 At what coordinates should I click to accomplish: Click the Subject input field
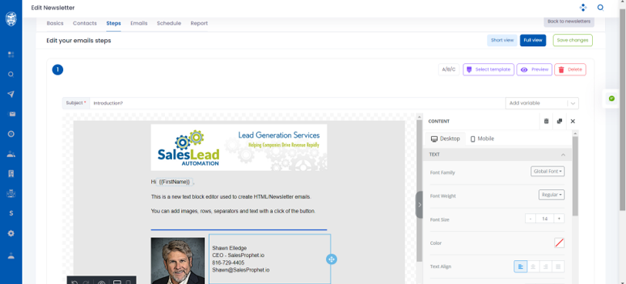[298, 103]
